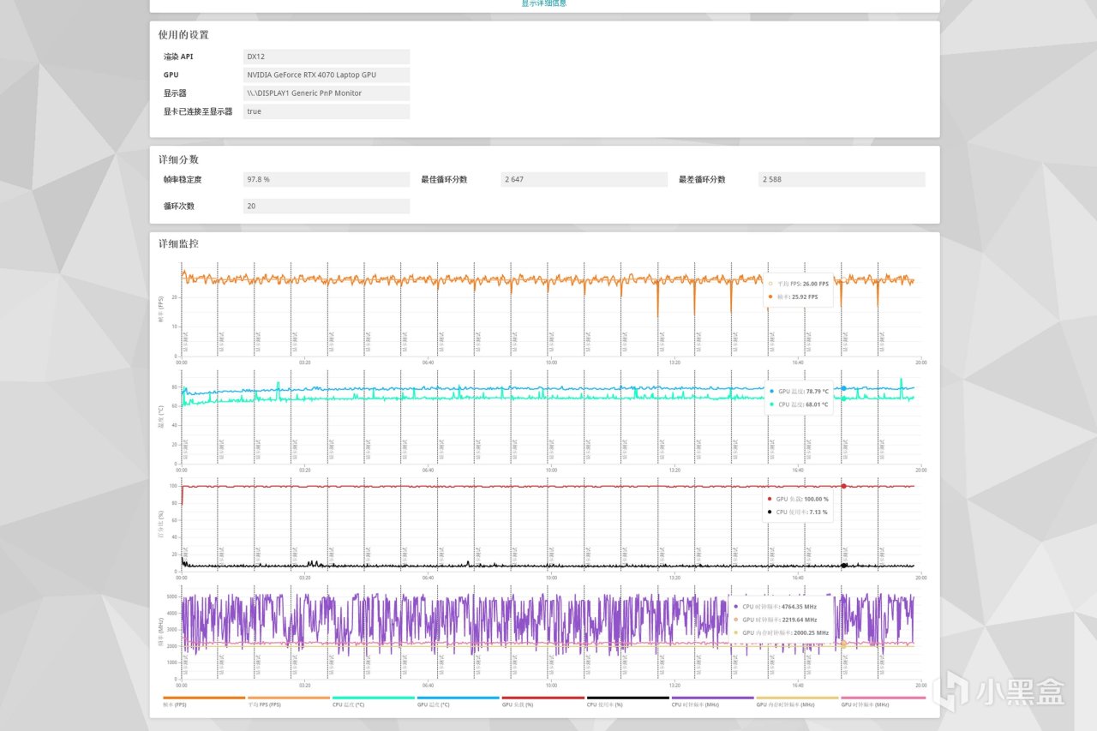
Task: Click the 显示详细信息 link at top
Action: 543,3
